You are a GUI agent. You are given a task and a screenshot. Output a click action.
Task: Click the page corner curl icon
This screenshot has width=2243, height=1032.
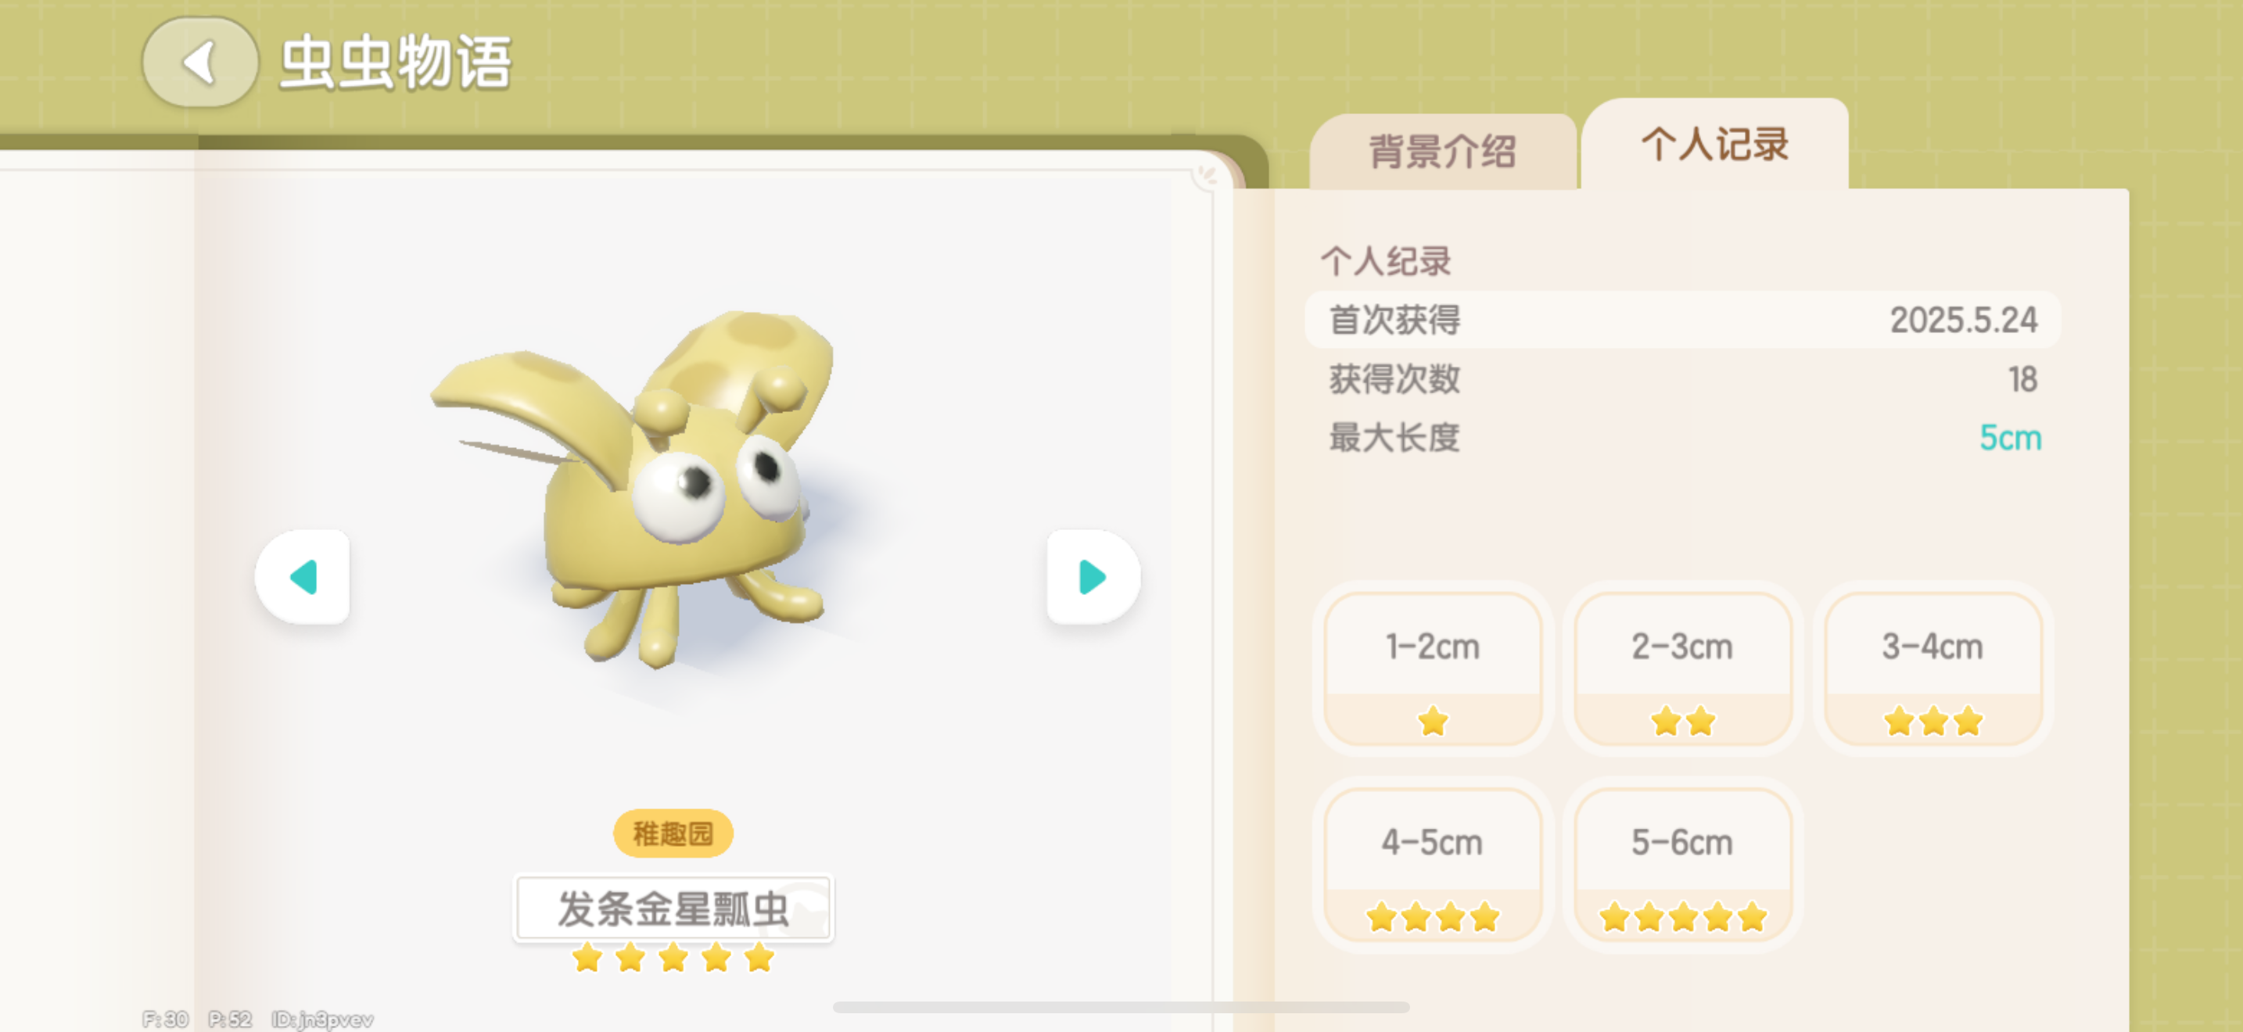point(1207,175)
